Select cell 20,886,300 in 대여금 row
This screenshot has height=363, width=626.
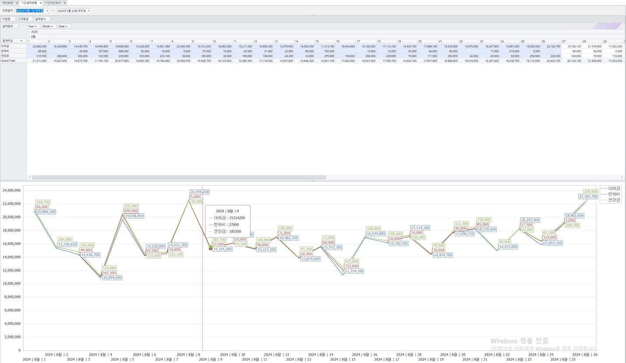(x=37, y=46)
